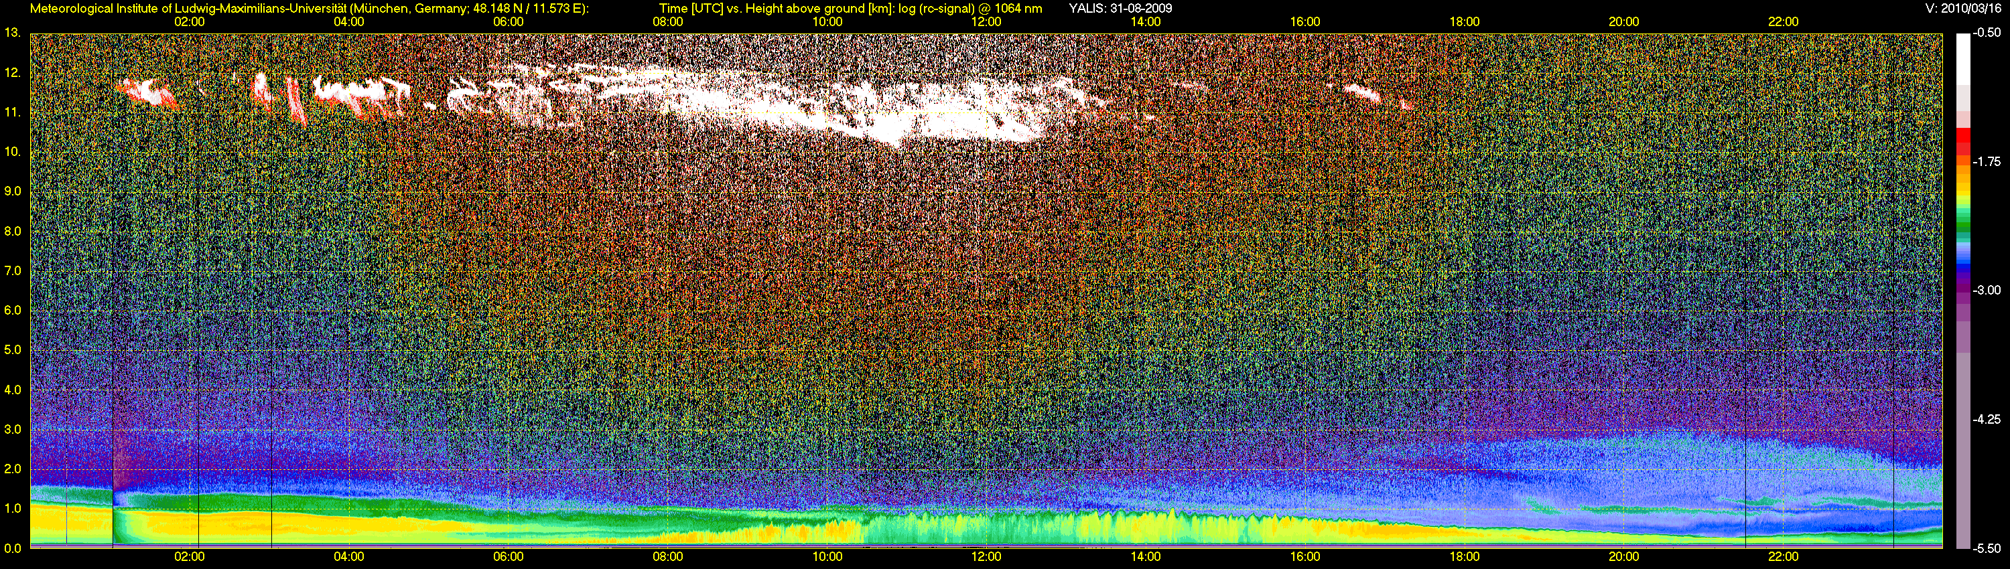Click the bottom axis 10:00 time label

pos(827,556)
